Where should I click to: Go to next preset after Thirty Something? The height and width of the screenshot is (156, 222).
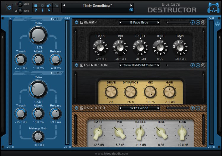tap(131, 6)
